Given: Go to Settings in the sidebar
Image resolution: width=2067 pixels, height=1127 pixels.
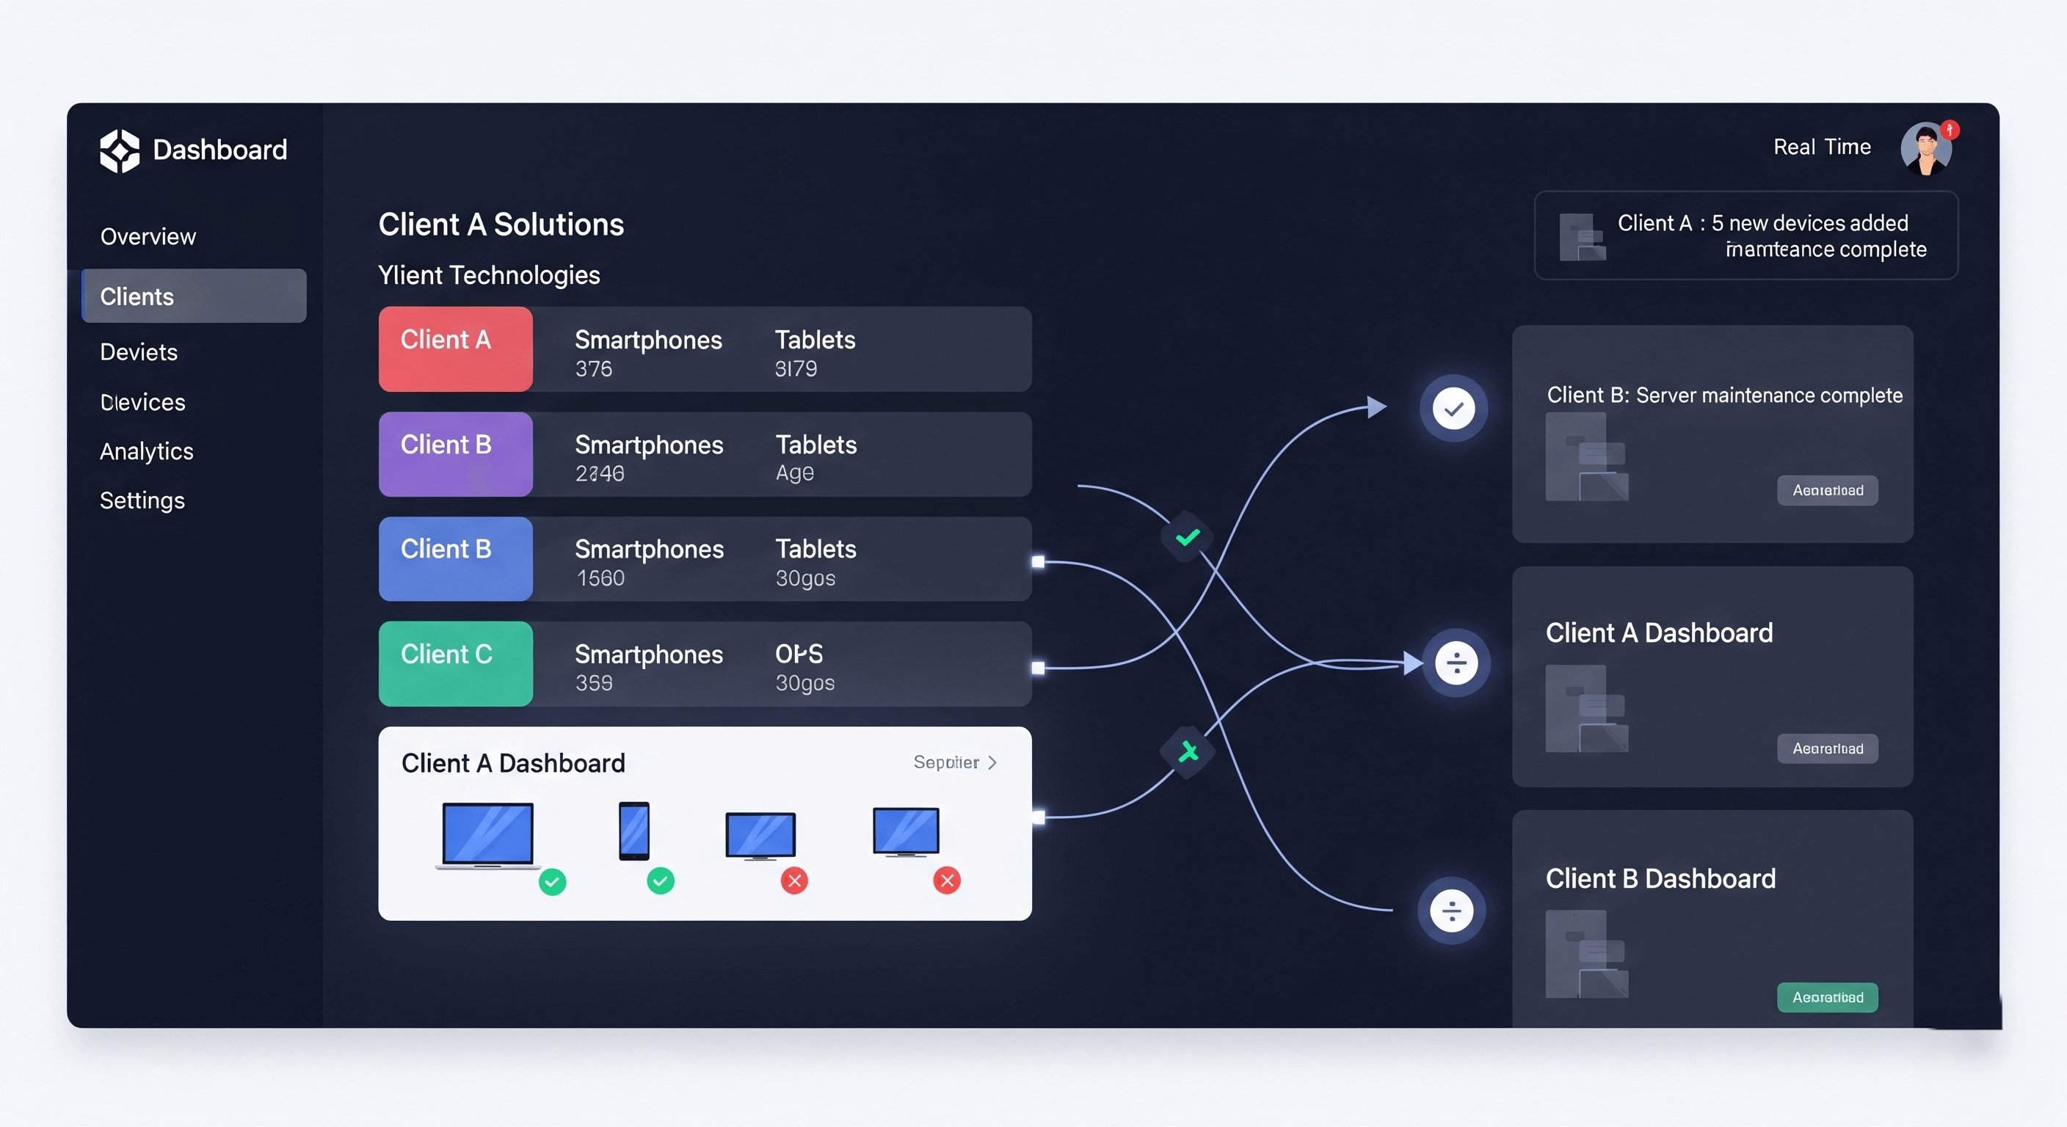Looking at the screenshot, I should 142,500.
